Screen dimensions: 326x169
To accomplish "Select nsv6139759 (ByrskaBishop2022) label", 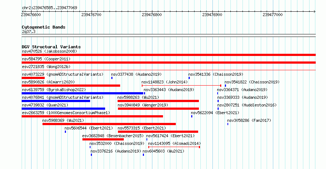I will [54, 90].
